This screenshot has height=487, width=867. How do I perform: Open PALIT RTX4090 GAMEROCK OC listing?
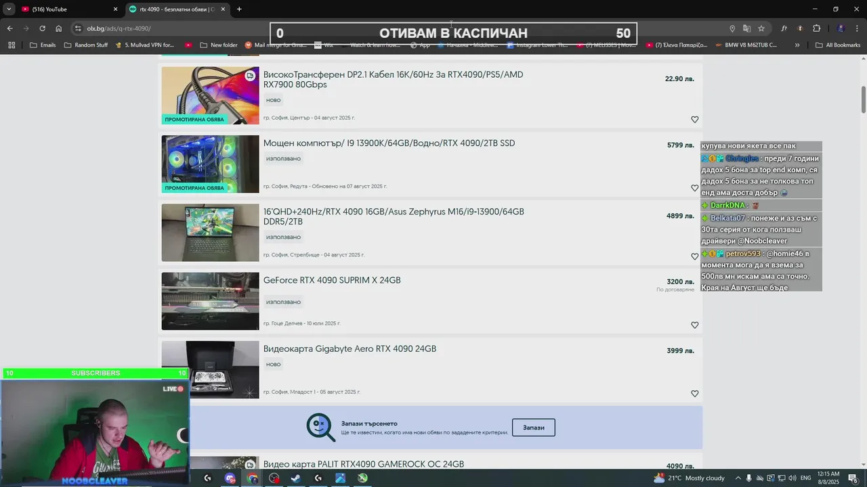(364, 464)
